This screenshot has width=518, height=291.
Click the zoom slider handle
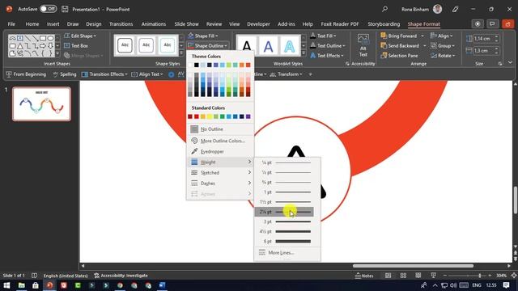pyautogui.click(x=480, y=276)
